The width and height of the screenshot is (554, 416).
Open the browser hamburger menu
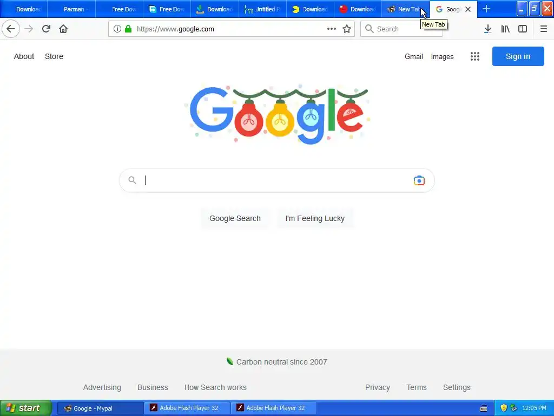[544, 29]
